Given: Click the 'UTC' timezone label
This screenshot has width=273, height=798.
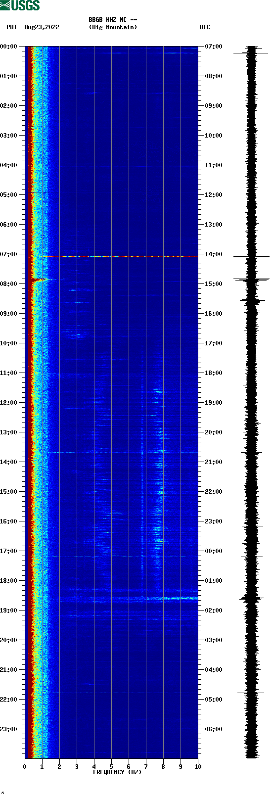Looking at the screenshot, I should pyautogui.click(x=204, y=27).
